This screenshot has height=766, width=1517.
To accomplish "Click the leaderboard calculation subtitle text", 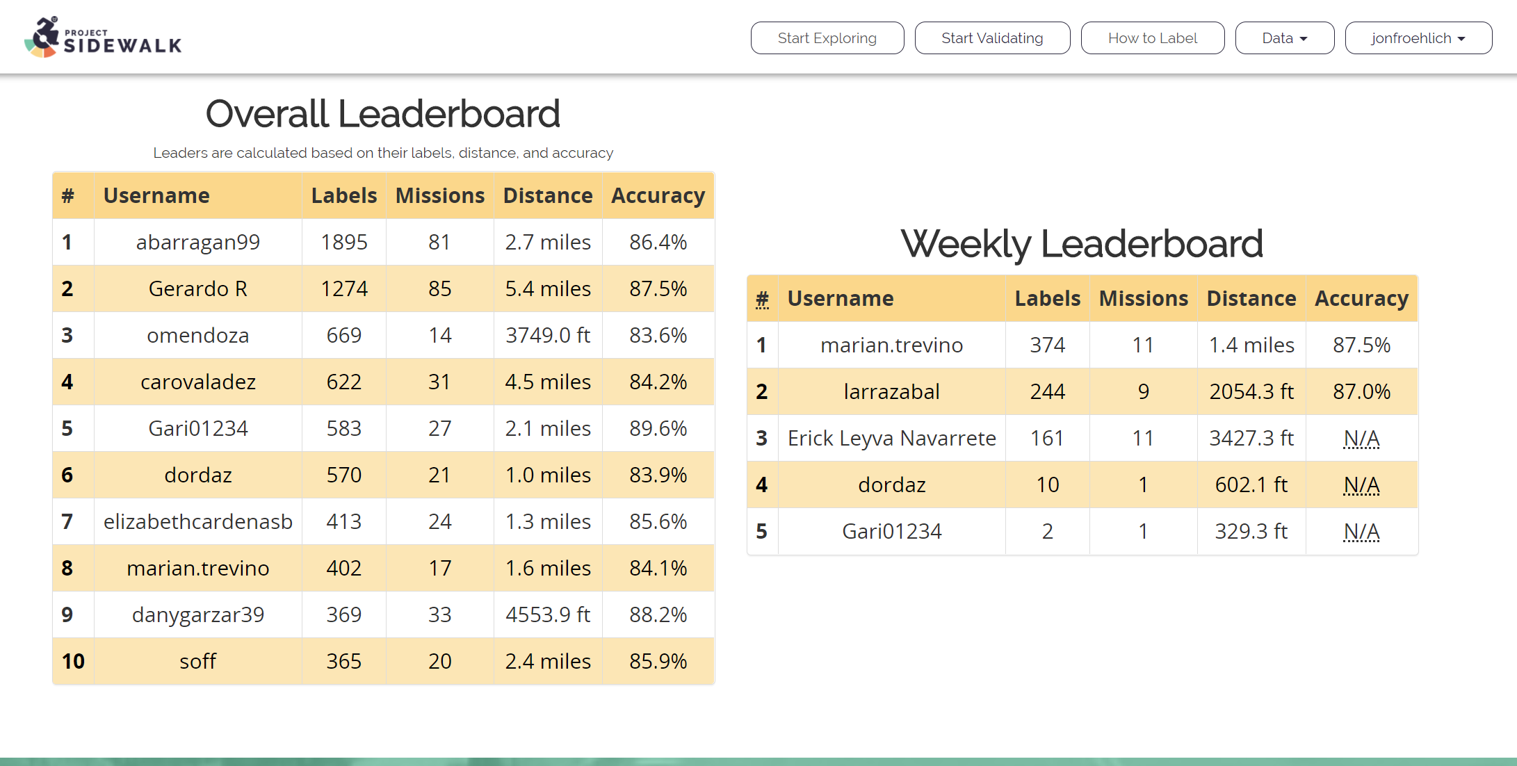I will coord(383,153).
